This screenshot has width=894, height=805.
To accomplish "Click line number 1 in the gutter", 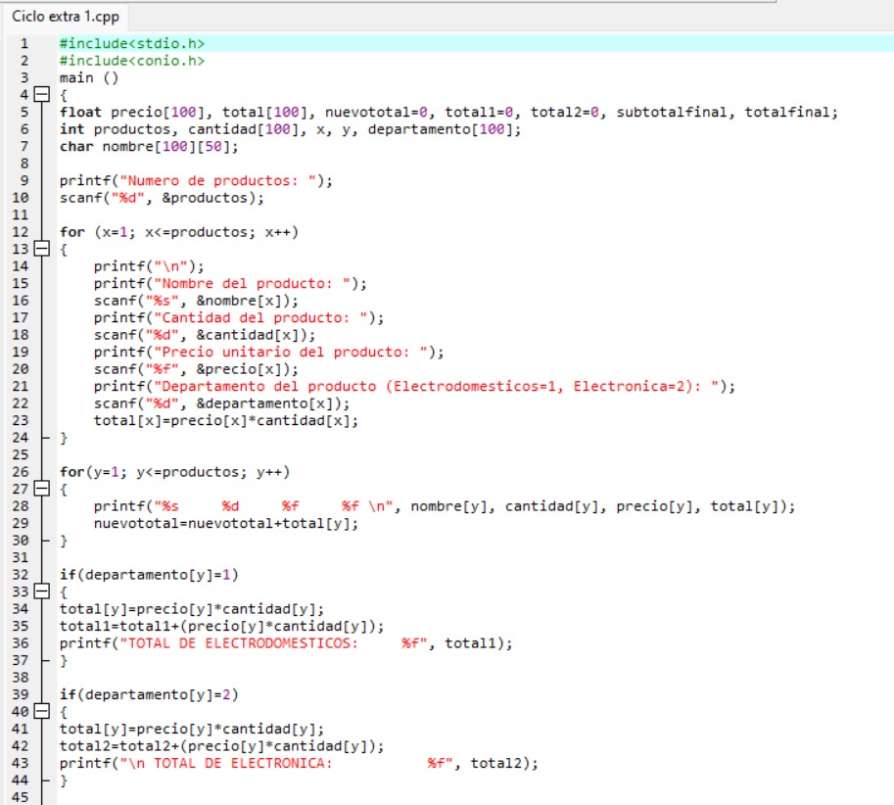I will (x=24, y=44).
